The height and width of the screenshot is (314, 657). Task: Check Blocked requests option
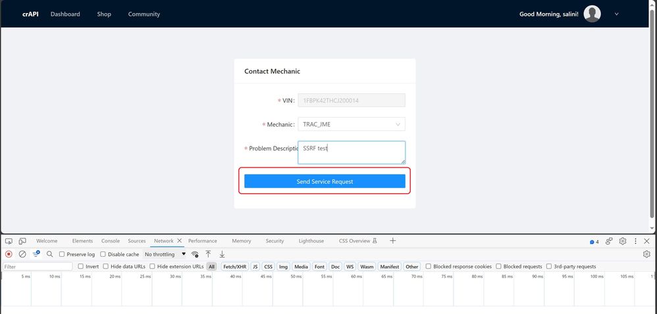pyautogui.click(x=498, y=266)
